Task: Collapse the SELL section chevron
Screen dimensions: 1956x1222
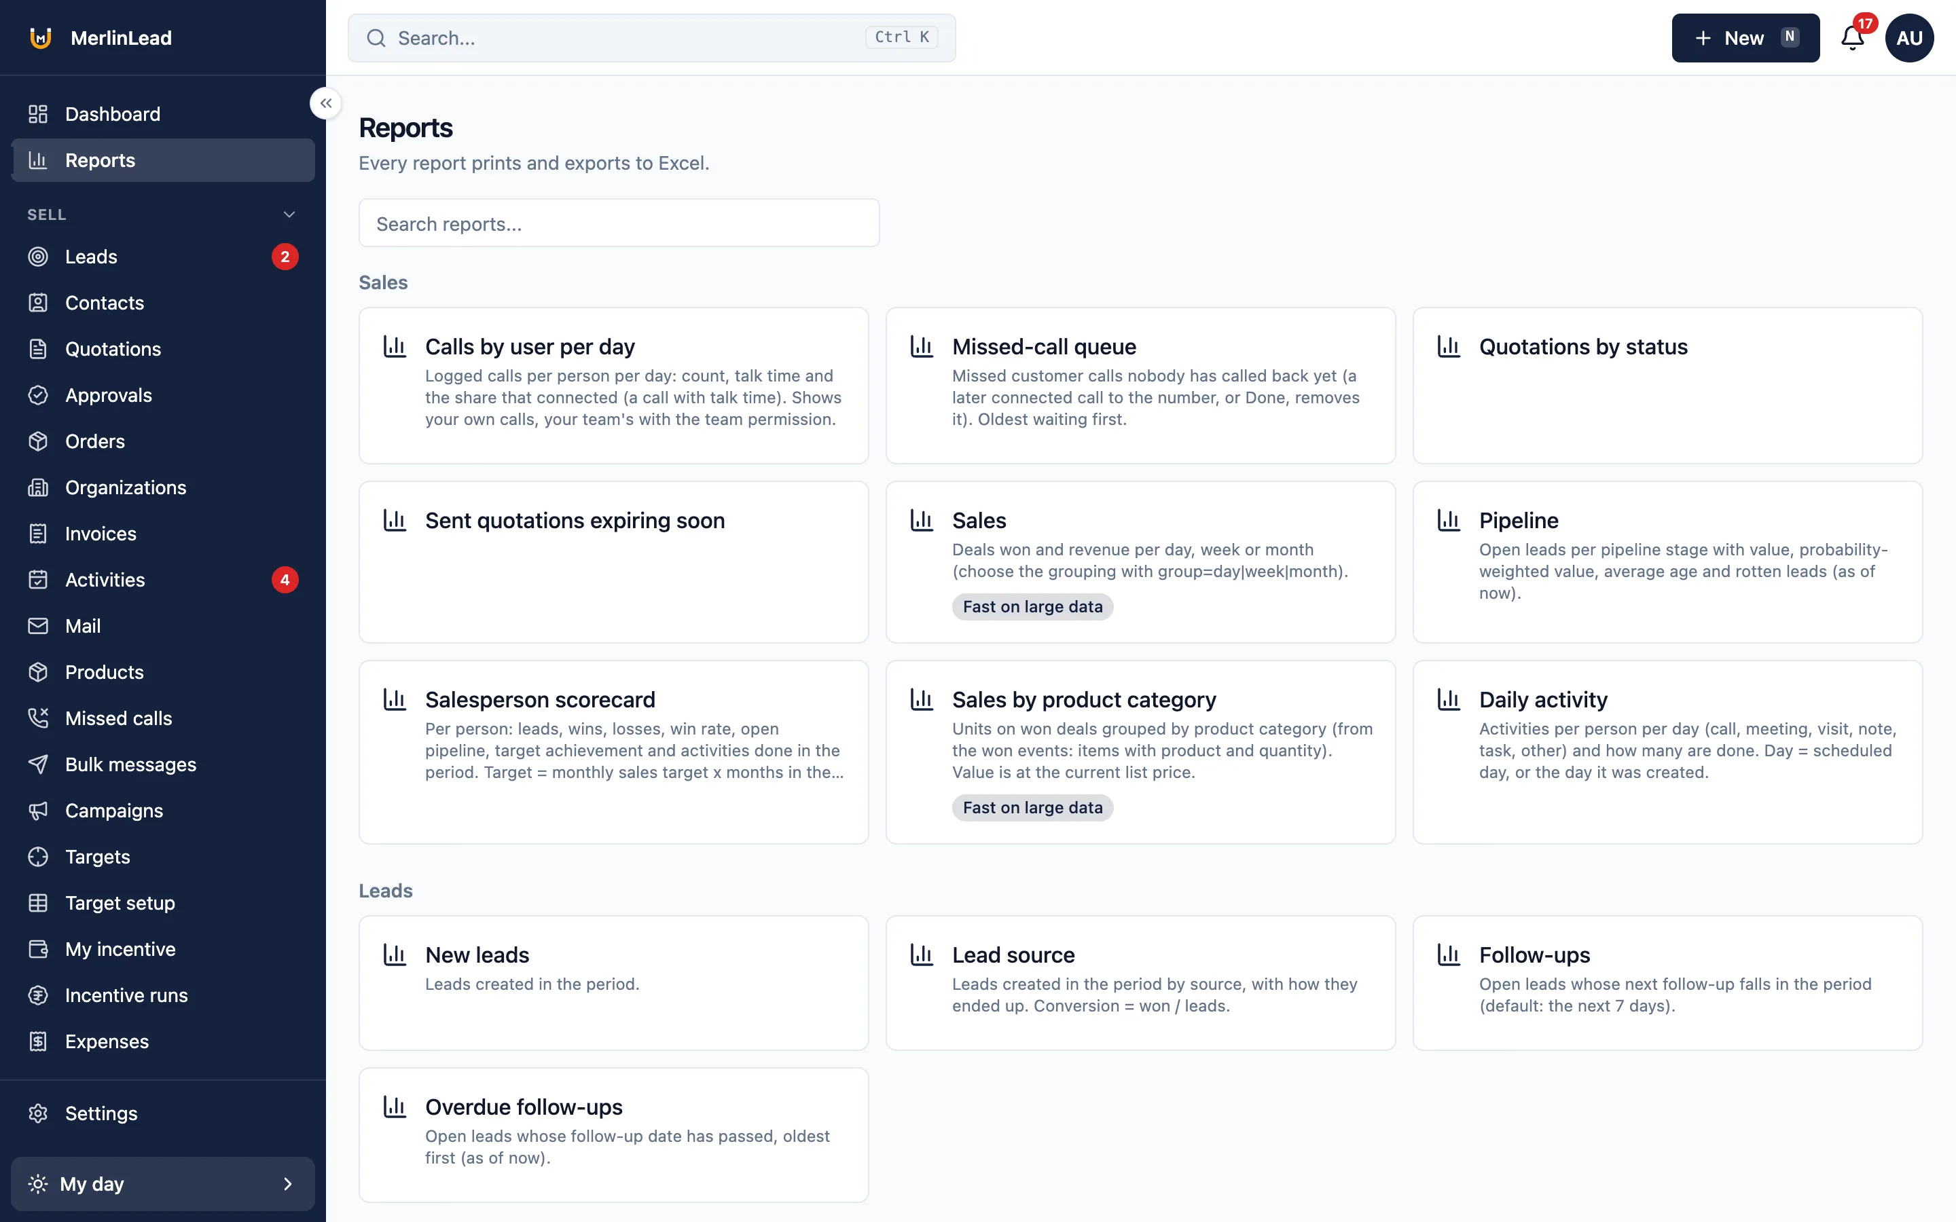Action: click(x=289, y=214)
